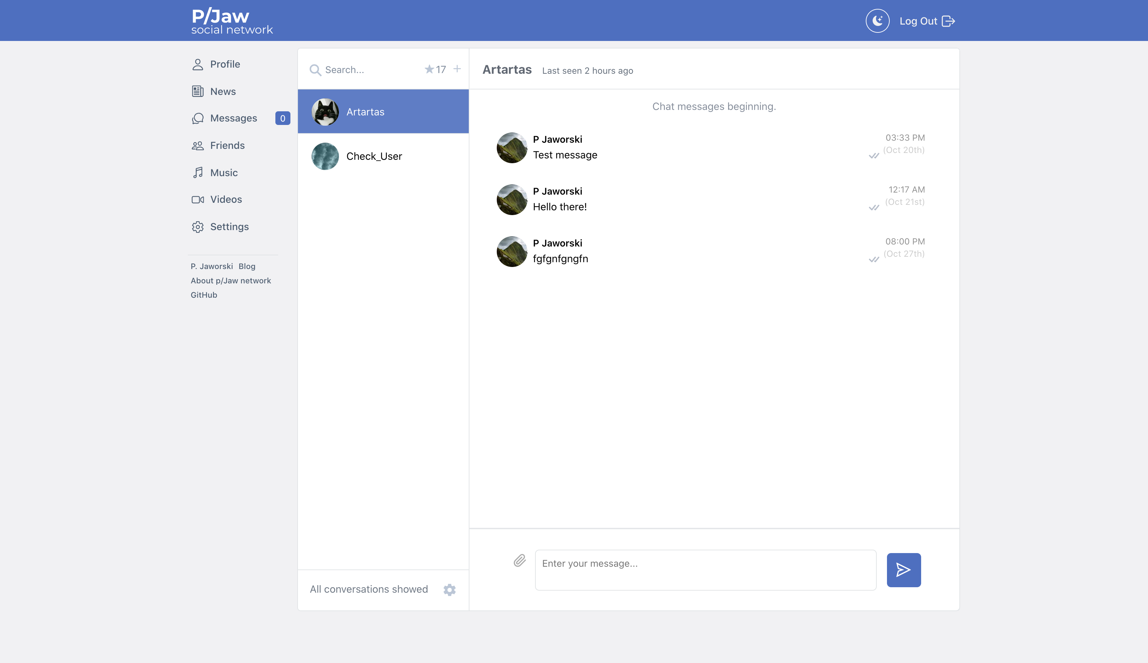Click the News newspaper icon
Image resolution: width=1148 pixels, height=663 pixels.
click(x=198, y=91)
